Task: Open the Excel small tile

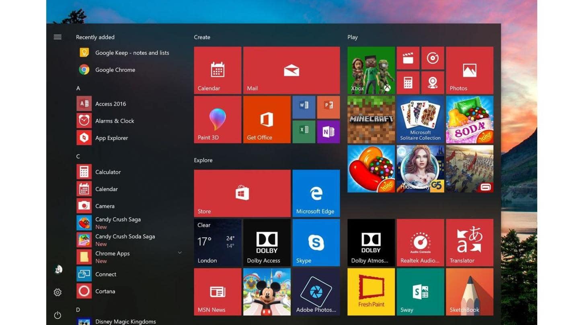Action: 304,132
